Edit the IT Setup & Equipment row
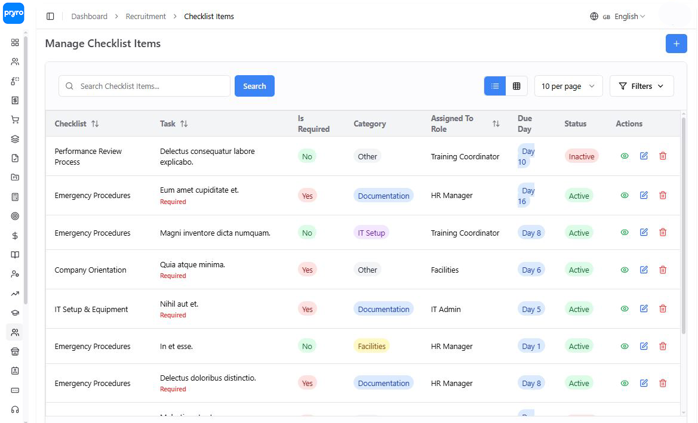The height and width of the screenshot is (423, 698). [643, 308]
